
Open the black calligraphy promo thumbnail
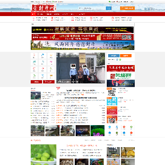pyautogui.click(x=112, y=92)
